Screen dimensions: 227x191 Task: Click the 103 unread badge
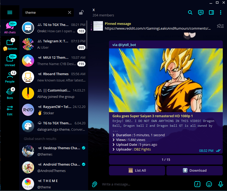(x=81, y=31)
